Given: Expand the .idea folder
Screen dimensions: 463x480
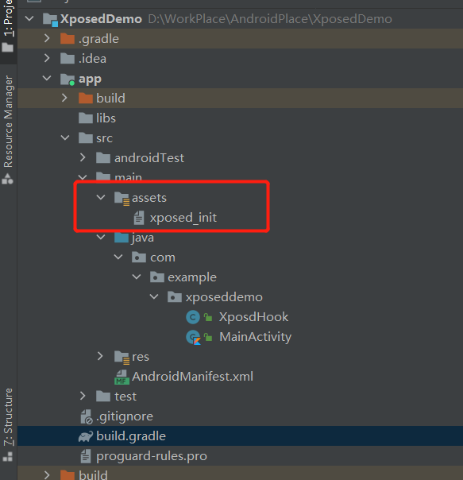Looking at the screenshot, I should [47, 58].
